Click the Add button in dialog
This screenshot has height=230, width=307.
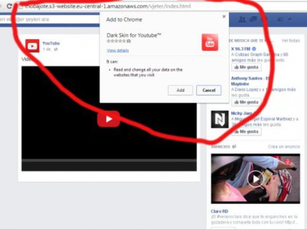pos(180,90)
